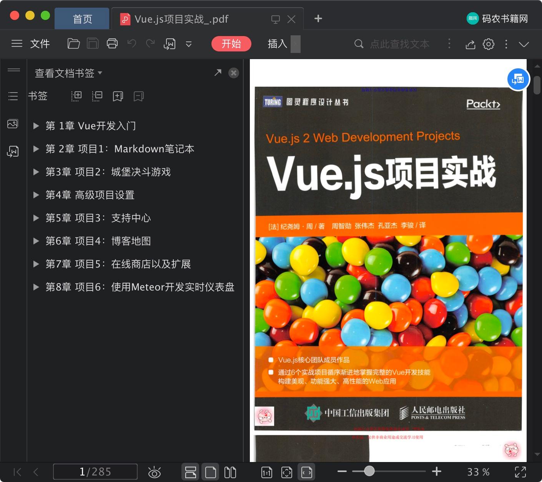Click 文件 menu text
Image resolution: width=542 pixels, height=482 pixels.
[40, 44]
